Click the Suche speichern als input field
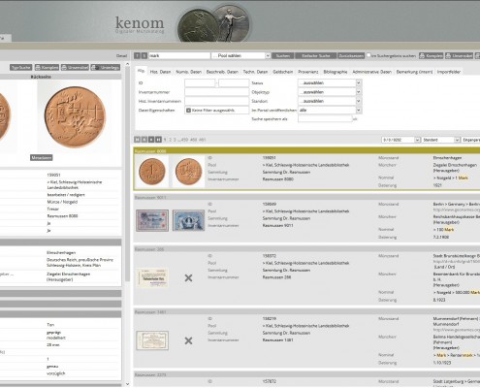The image size is (480, 388). click(x=325, y=119)
